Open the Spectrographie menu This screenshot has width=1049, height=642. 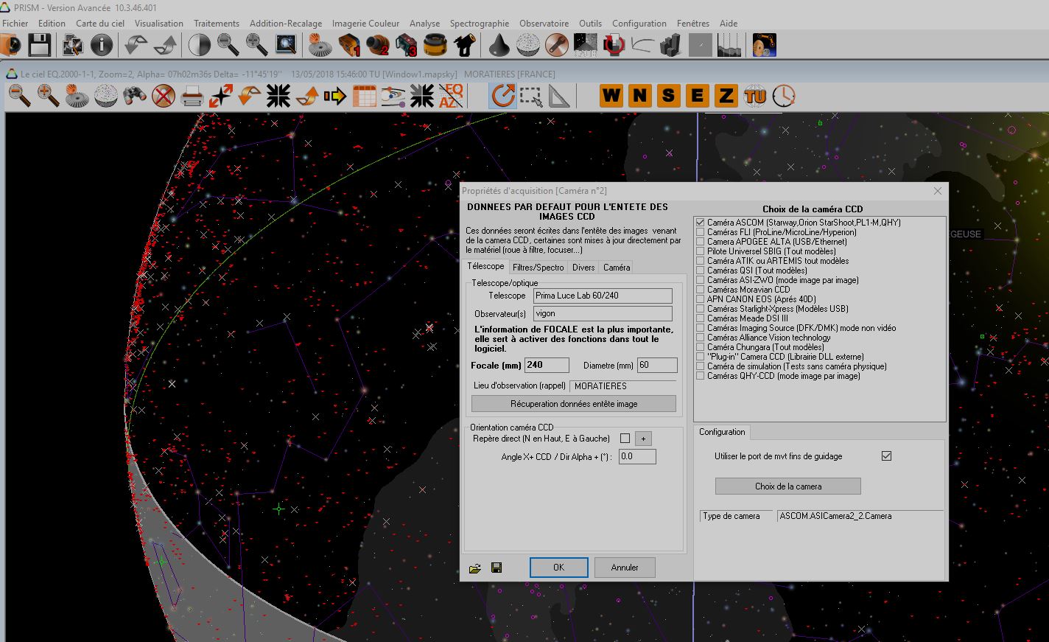(479, 24)
